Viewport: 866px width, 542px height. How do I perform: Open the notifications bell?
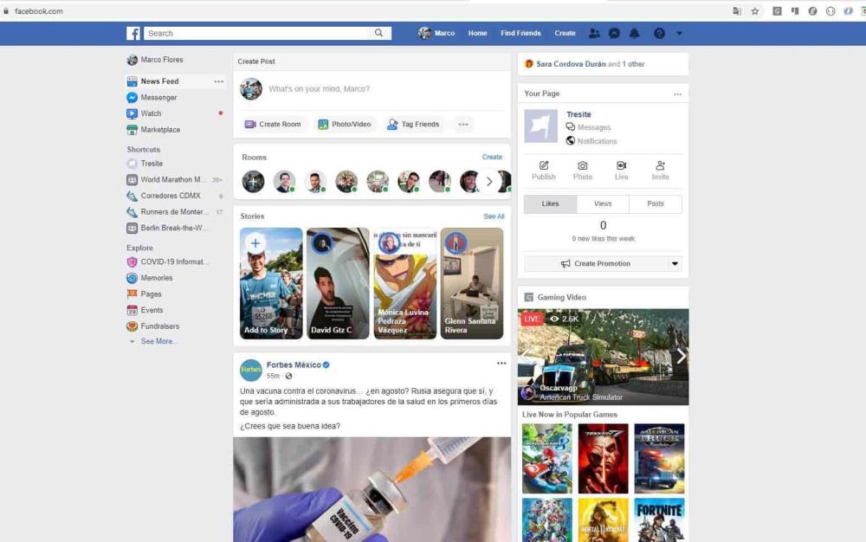[x=635, y=32]
